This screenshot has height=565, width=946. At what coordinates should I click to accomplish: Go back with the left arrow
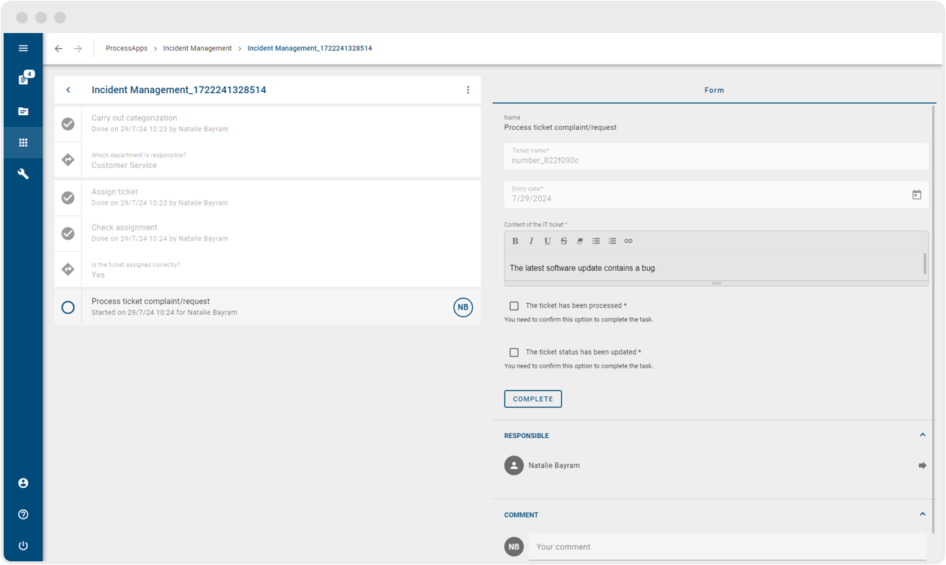click(x=59, y=48)
